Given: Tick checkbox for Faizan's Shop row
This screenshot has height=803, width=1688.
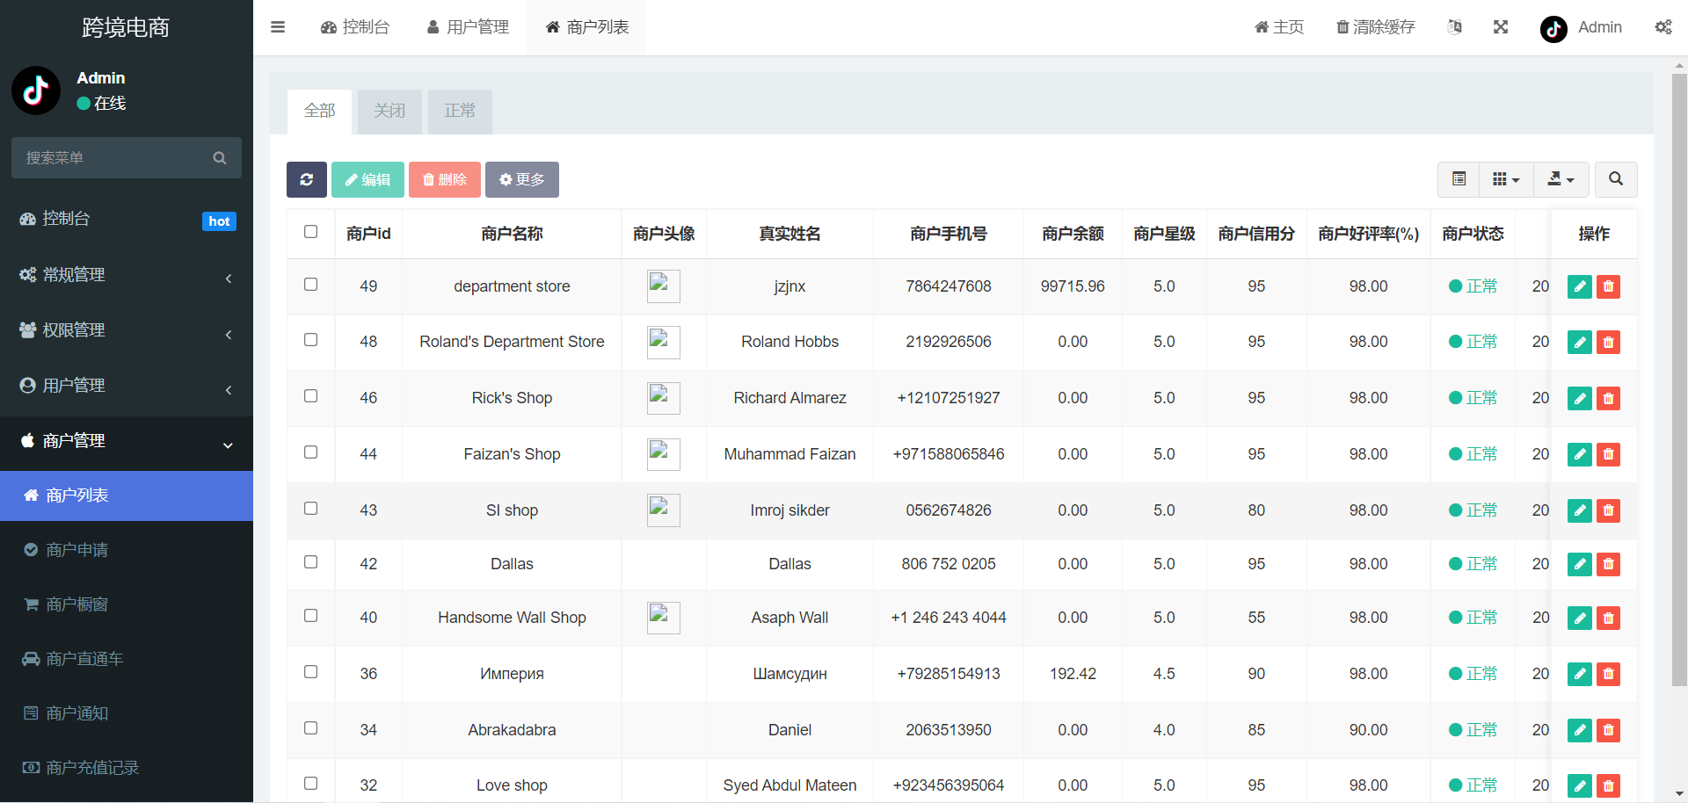Looking at the screenshot, I should [310, 452].
